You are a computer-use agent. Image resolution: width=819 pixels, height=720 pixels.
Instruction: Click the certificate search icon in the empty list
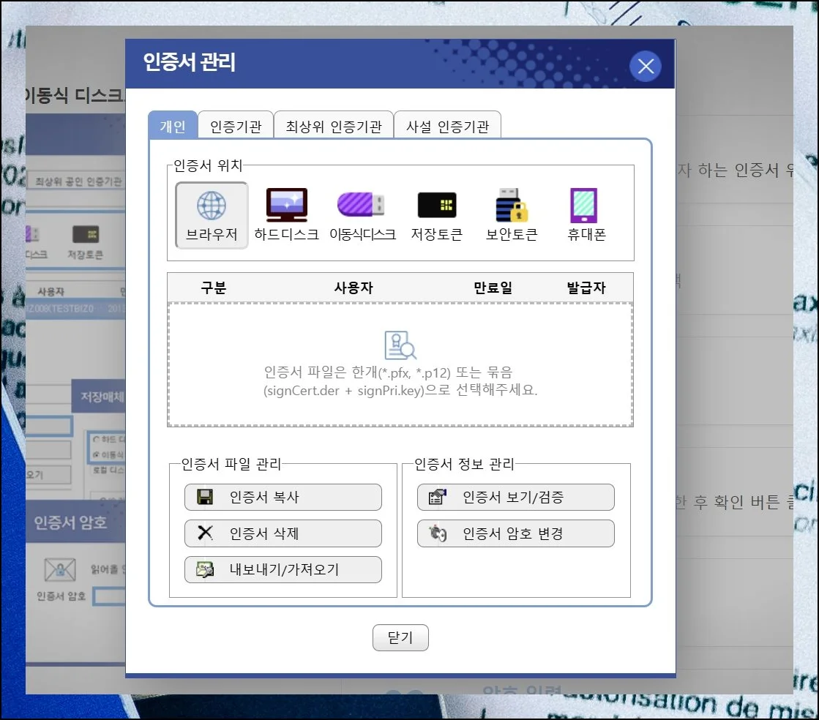pyautogui.click(x=400, y=345)
